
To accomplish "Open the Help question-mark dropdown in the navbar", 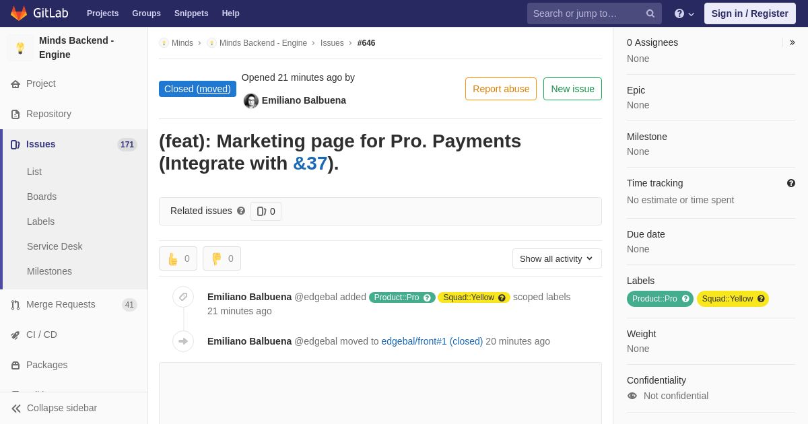I will pos(684,13).
